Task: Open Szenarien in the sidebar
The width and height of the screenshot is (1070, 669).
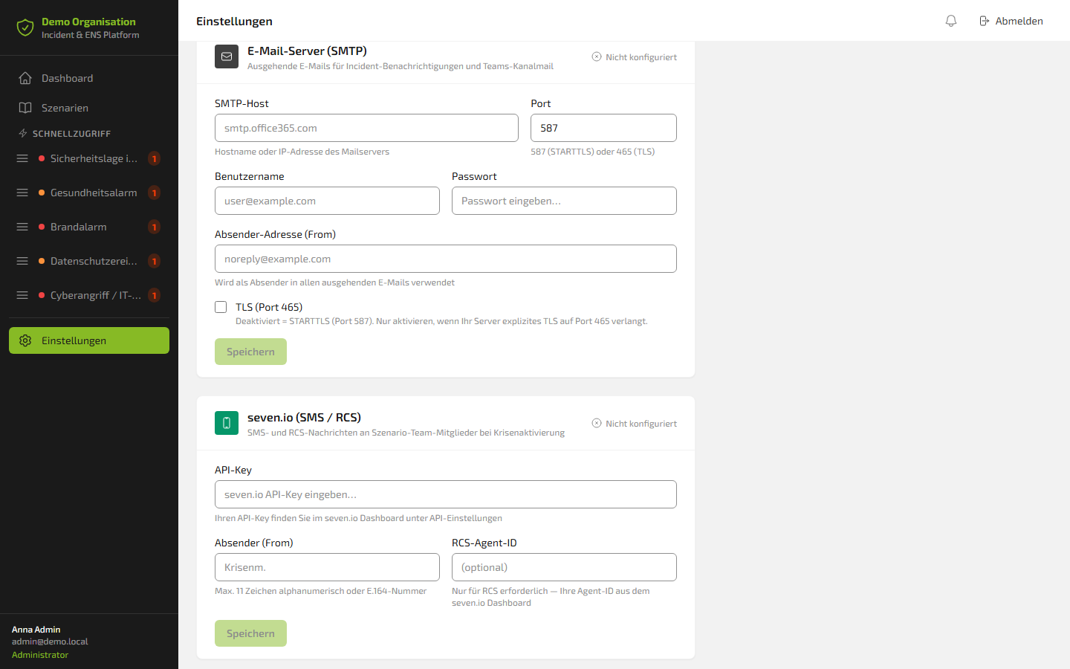Action: [x=89, y=108]
